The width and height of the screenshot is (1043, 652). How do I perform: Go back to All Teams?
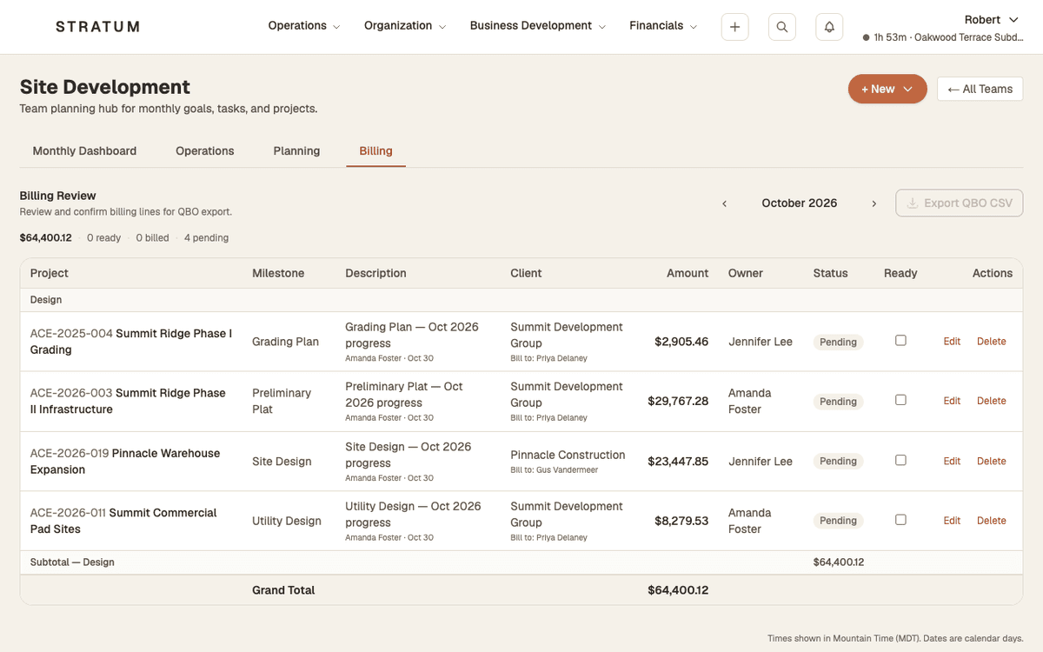pos(980,89)
